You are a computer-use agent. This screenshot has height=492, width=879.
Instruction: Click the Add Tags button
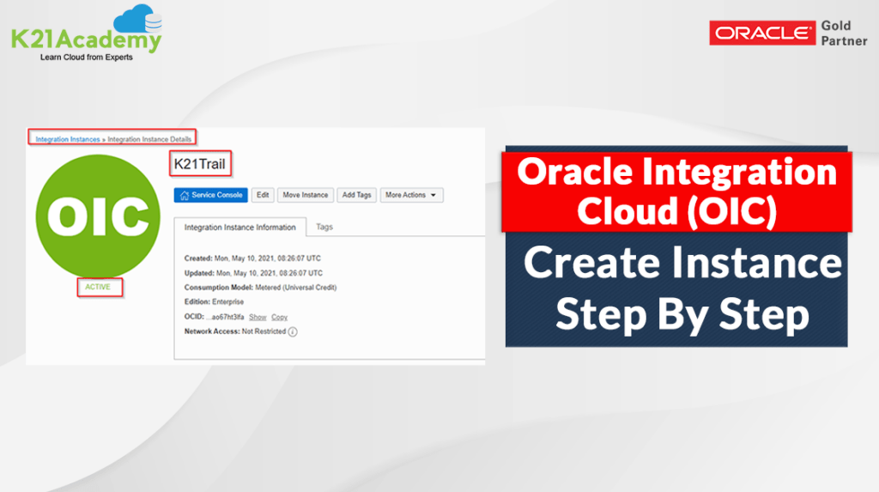(x=356, y=195)
